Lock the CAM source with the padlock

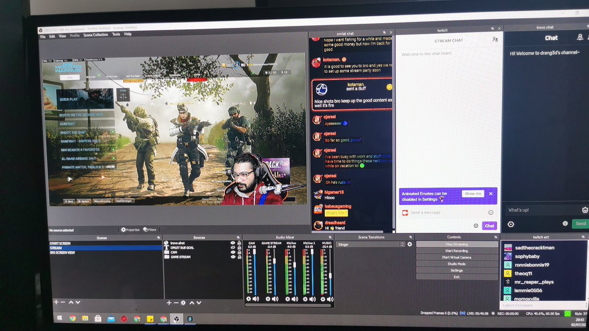click(239, 253)
